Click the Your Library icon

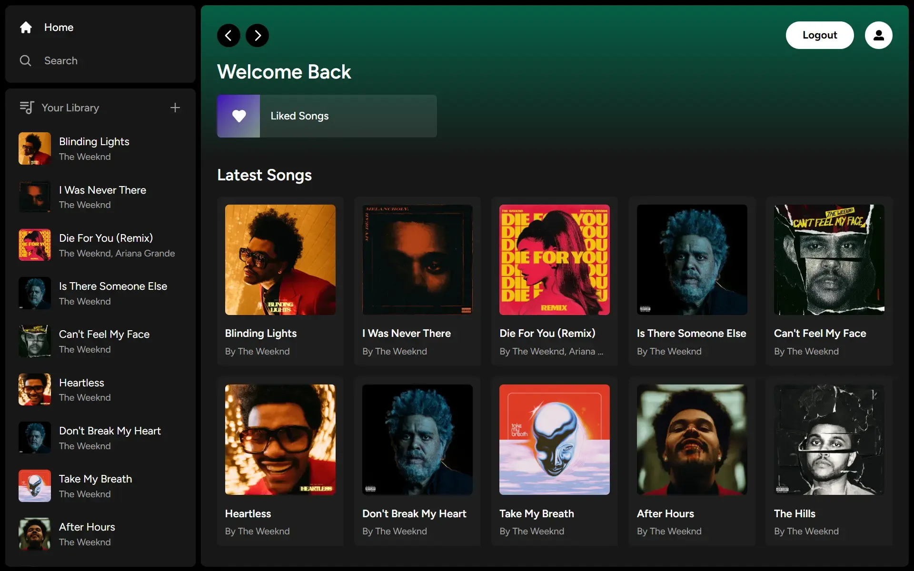tap(27, 108)
